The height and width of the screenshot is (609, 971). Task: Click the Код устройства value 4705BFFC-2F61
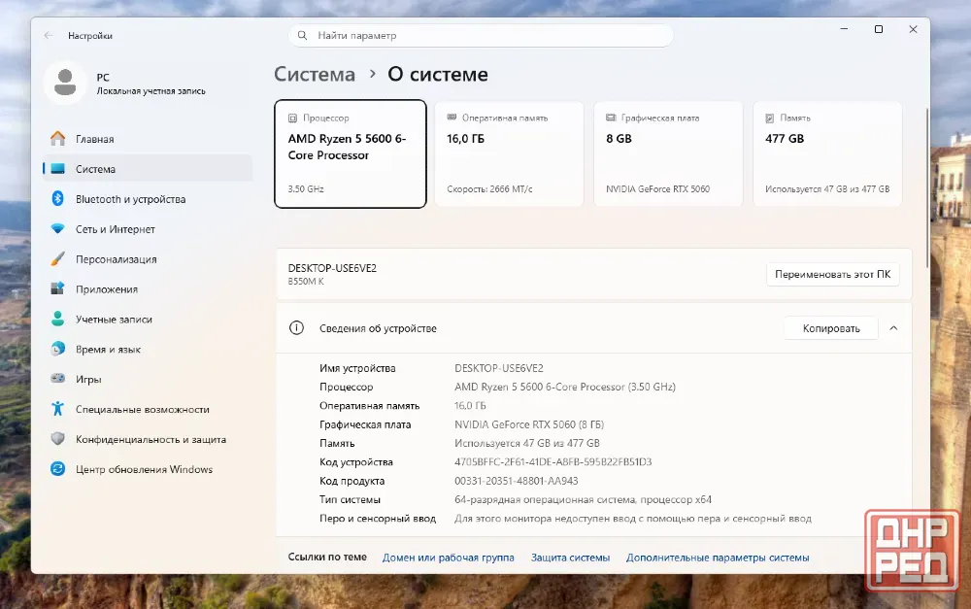553,461
